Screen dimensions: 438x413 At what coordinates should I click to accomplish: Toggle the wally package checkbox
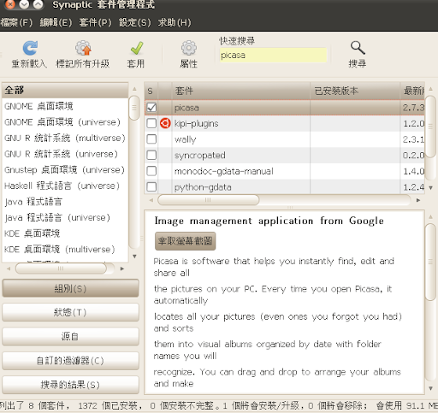(x=151, y=139)
